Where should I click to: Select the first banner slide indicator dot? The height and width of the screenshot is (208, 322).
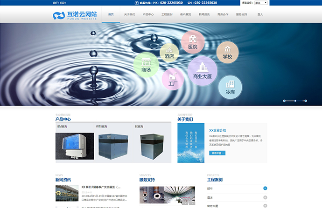pos(285,101)
